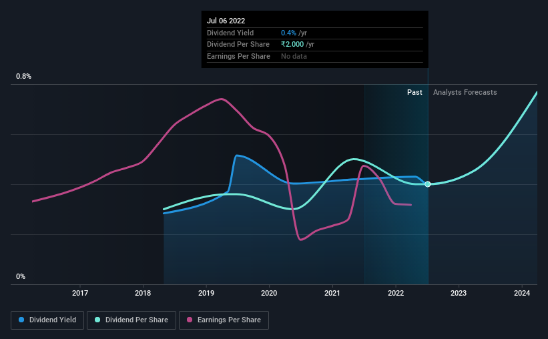Click the 2020 axis label
548x339 pixels.
(269, 293)
